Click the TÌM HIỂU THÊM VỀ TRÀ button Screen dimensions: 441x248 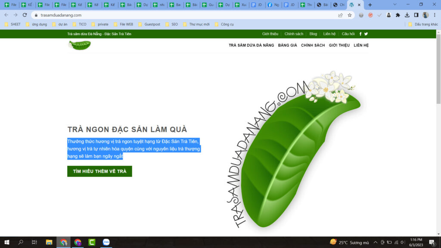point(99,171)
